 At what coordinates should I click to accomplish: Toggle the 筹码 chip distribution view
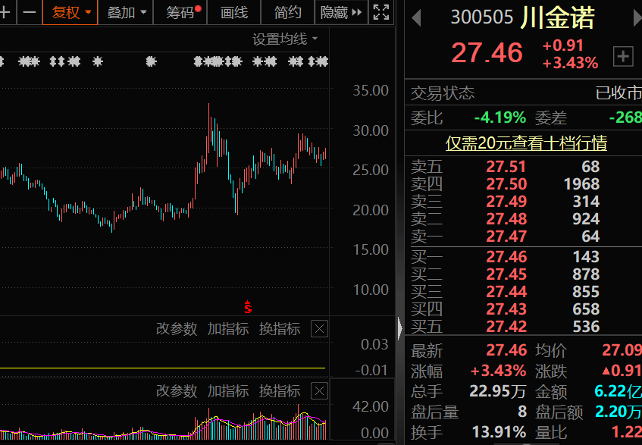(182, 12)
